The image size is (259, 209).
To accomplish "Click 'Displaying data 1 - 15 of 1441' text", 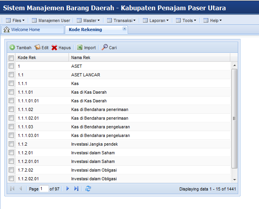I will (207, 189).
